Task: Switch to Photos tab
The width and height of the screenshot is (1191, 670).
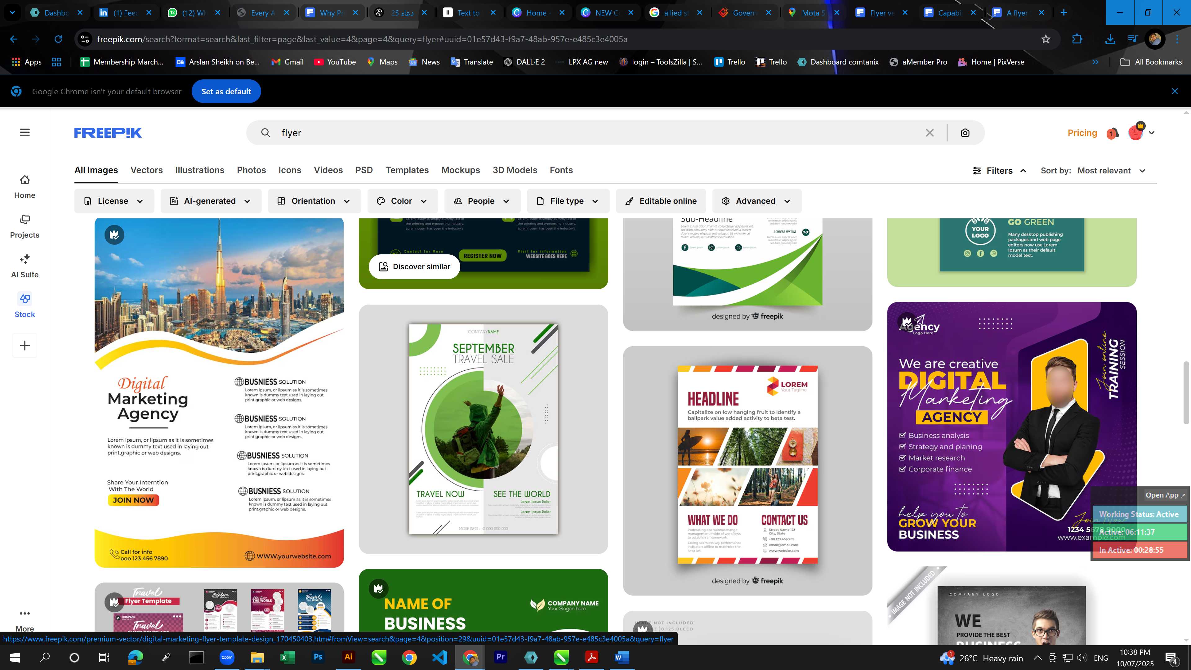Action: point(251,170)
